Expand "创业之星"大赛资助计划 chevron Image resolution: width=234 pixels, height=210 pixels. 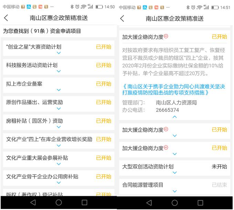click(59, 53)
